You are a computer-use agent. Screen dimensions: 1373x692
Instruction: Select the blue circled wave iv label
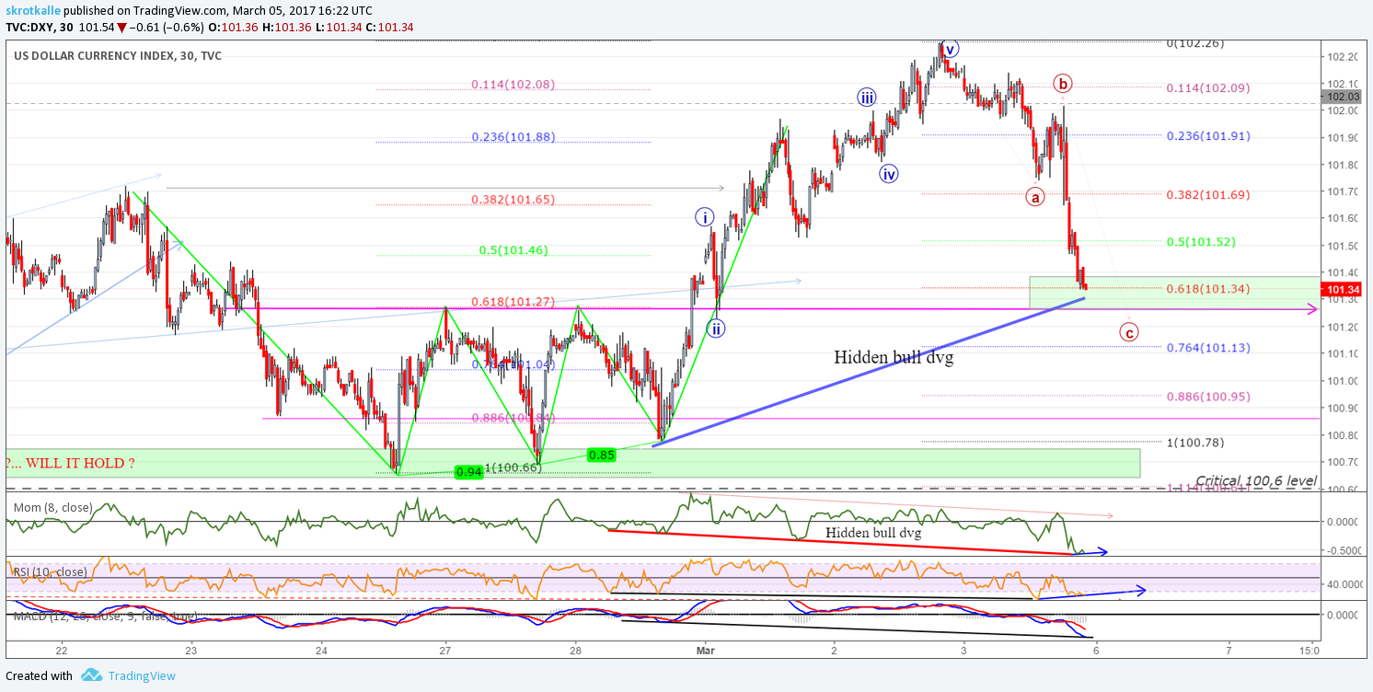(x=888, y=173)
